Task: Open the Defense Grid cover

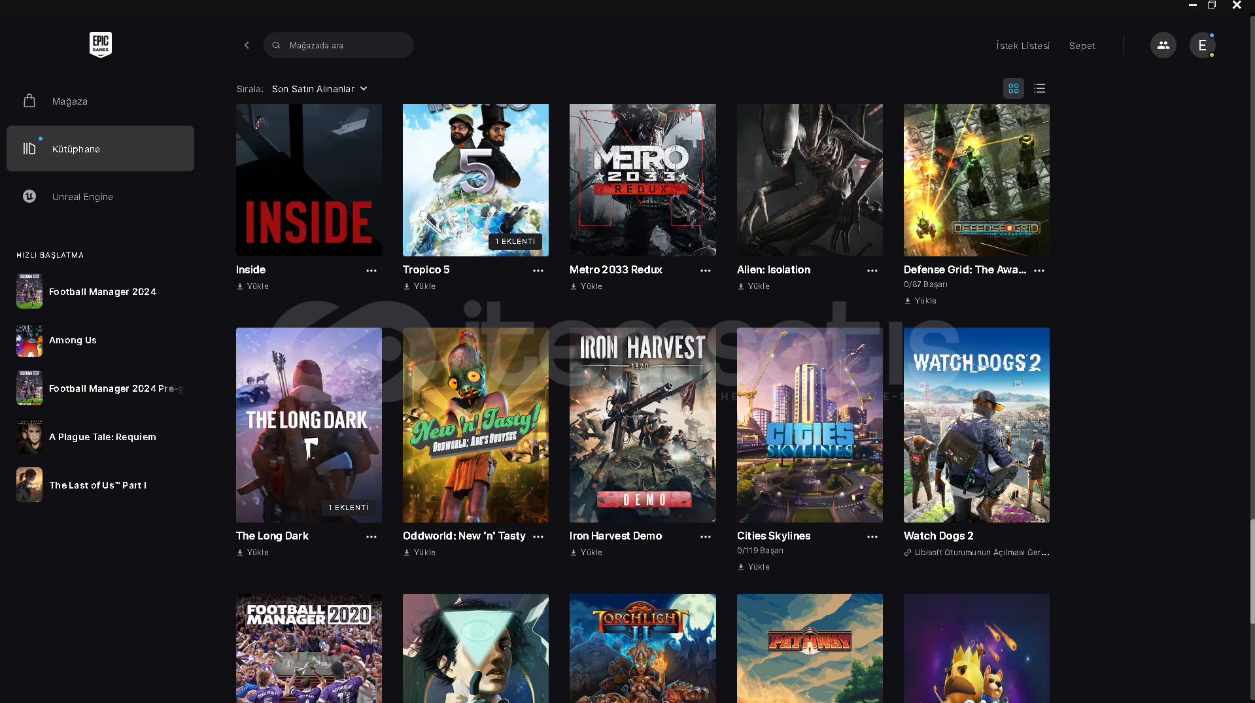Action: pos(976,180)
